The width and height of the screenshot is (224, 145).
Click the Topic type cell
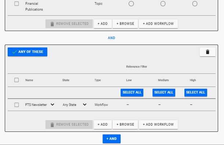[98, 4]
